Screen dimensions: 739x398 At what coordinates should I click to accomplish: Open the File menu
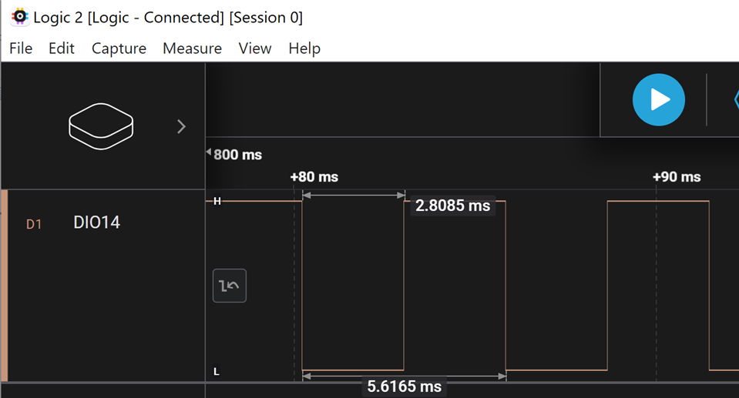coord(21,48)
